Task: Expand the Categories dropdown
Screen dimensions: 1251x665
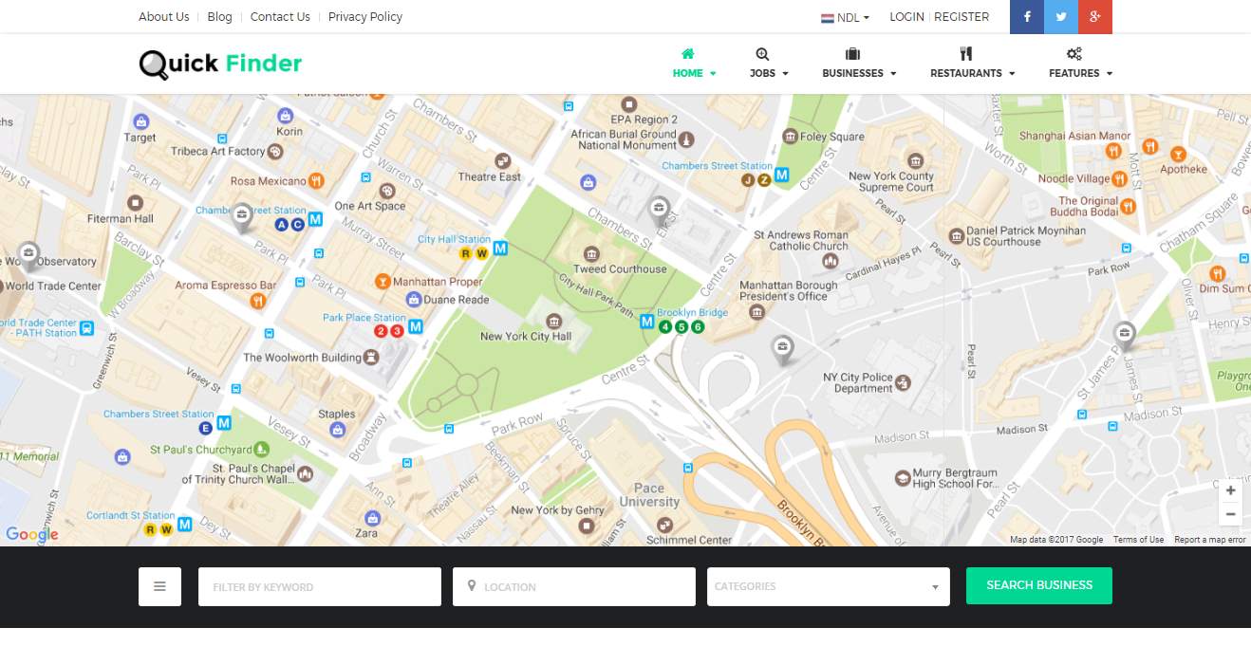Action: pos(827,586)
